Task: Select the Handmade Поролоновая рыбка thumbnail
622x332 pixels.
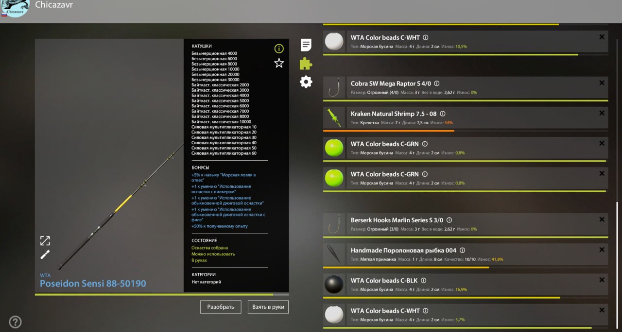Action: [x=334, y=254]
